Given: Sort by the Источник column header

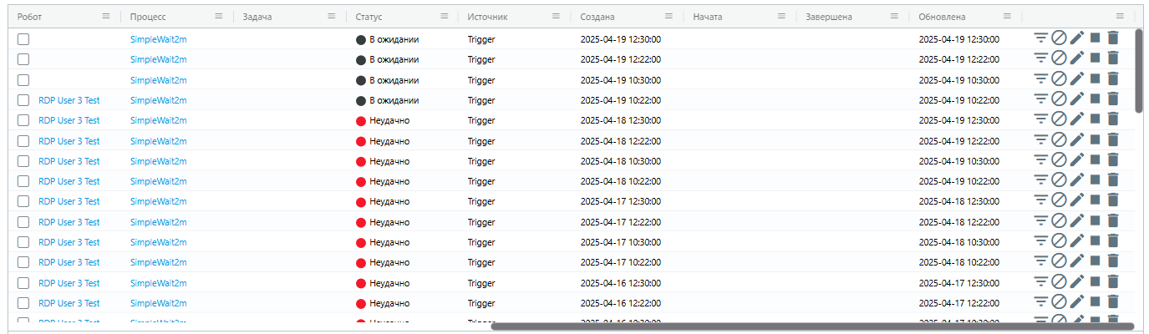Looking at the screenshot, I should click(487, 17).
